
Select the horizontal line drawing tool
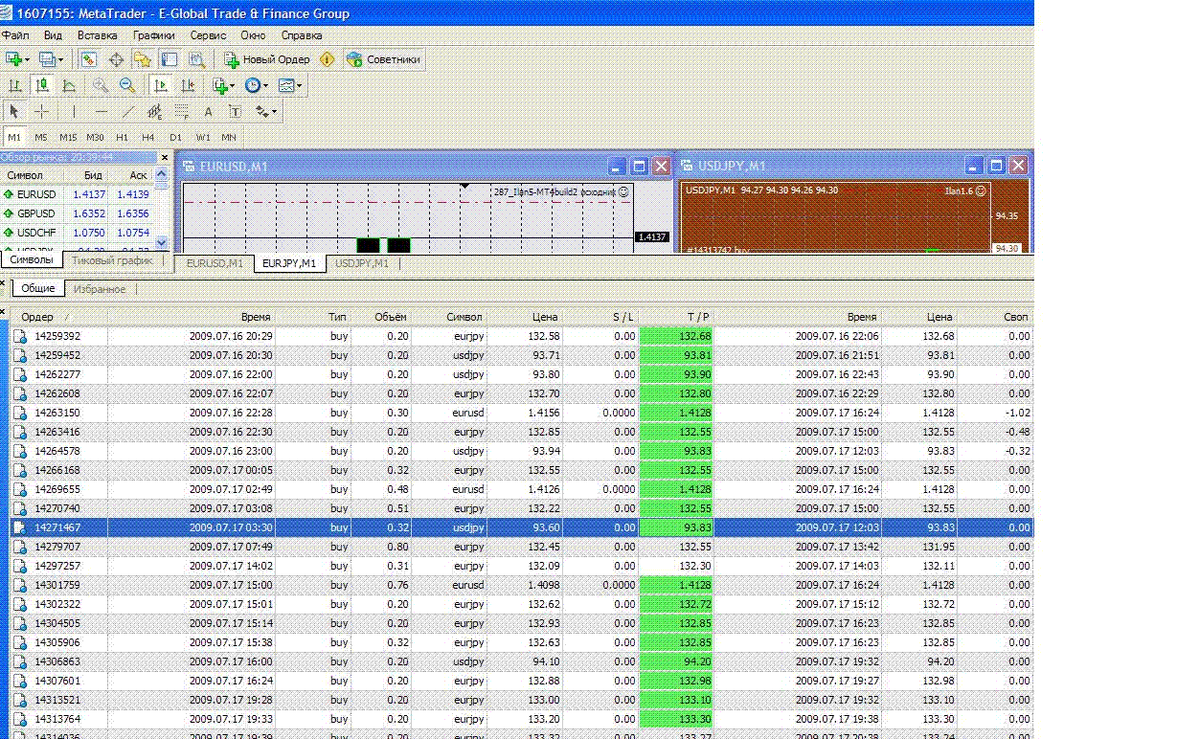[x=101, y=111]
